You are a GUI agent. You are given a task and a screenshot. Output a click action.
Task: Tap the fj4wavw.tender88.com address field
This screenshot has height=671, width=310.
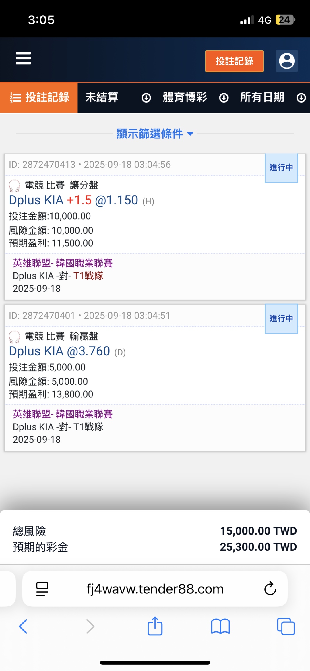tap(155, 589)
